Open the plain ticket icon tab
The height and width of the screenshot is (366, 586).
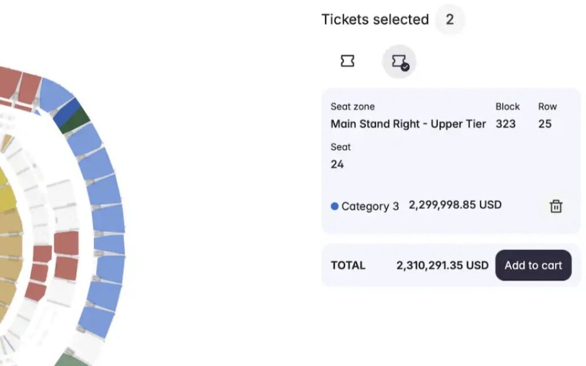(347, 61)
